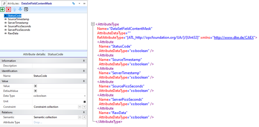Collapse the Information section
Viewport: 259px width, 127px height.
tap(84, 61)
